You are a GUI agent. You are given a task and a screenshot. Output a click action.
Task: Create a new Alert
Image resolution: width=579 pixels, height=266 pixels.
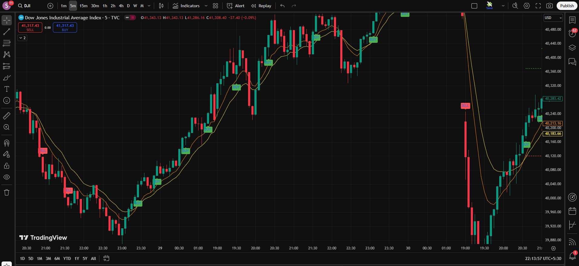236,6
